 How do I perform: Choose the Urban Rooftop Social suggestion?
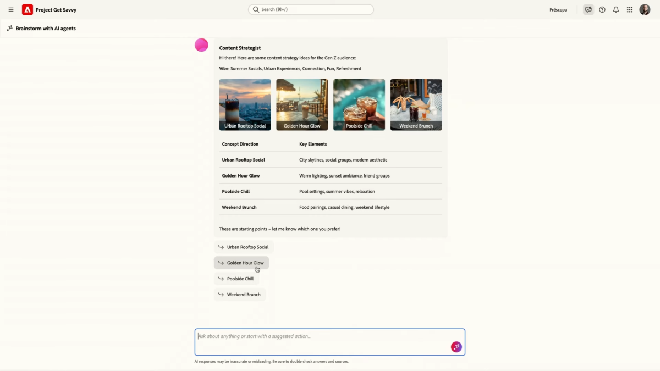click(244, 247)
